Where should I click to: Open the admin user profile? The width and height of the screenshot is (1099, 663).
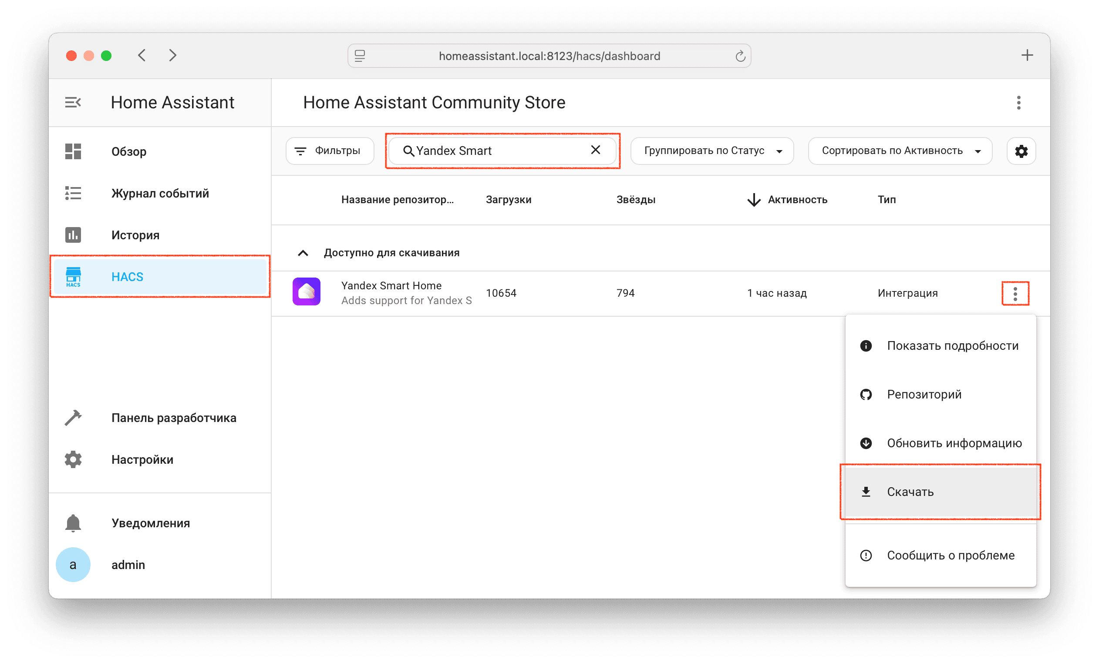coord(128,565)
